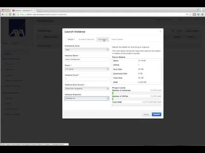Click the Cancel button
Viewport: 205px width, 153px height.
point(146,114)
